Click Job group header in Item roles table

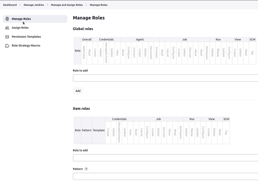[159, 119]
